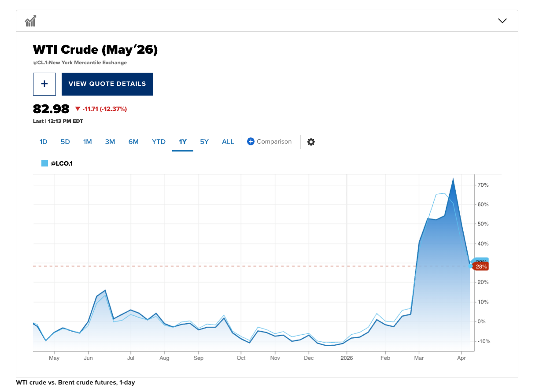Viewport: 539px width, 392px height.
Task: Open chart settings gear icon
Action: click(311, 142)
